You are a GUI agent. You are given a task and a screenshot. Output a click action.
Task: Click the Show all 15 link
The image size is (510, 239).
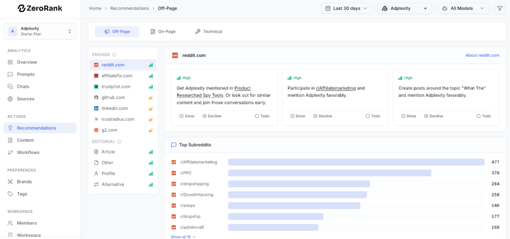click(183, 237)
